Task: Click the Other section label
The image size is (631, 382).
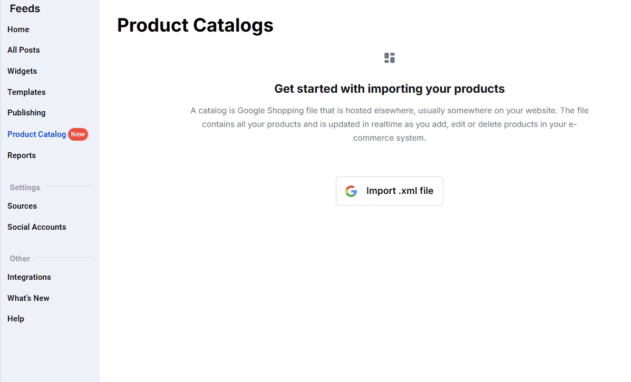Action: coord(20,259)
